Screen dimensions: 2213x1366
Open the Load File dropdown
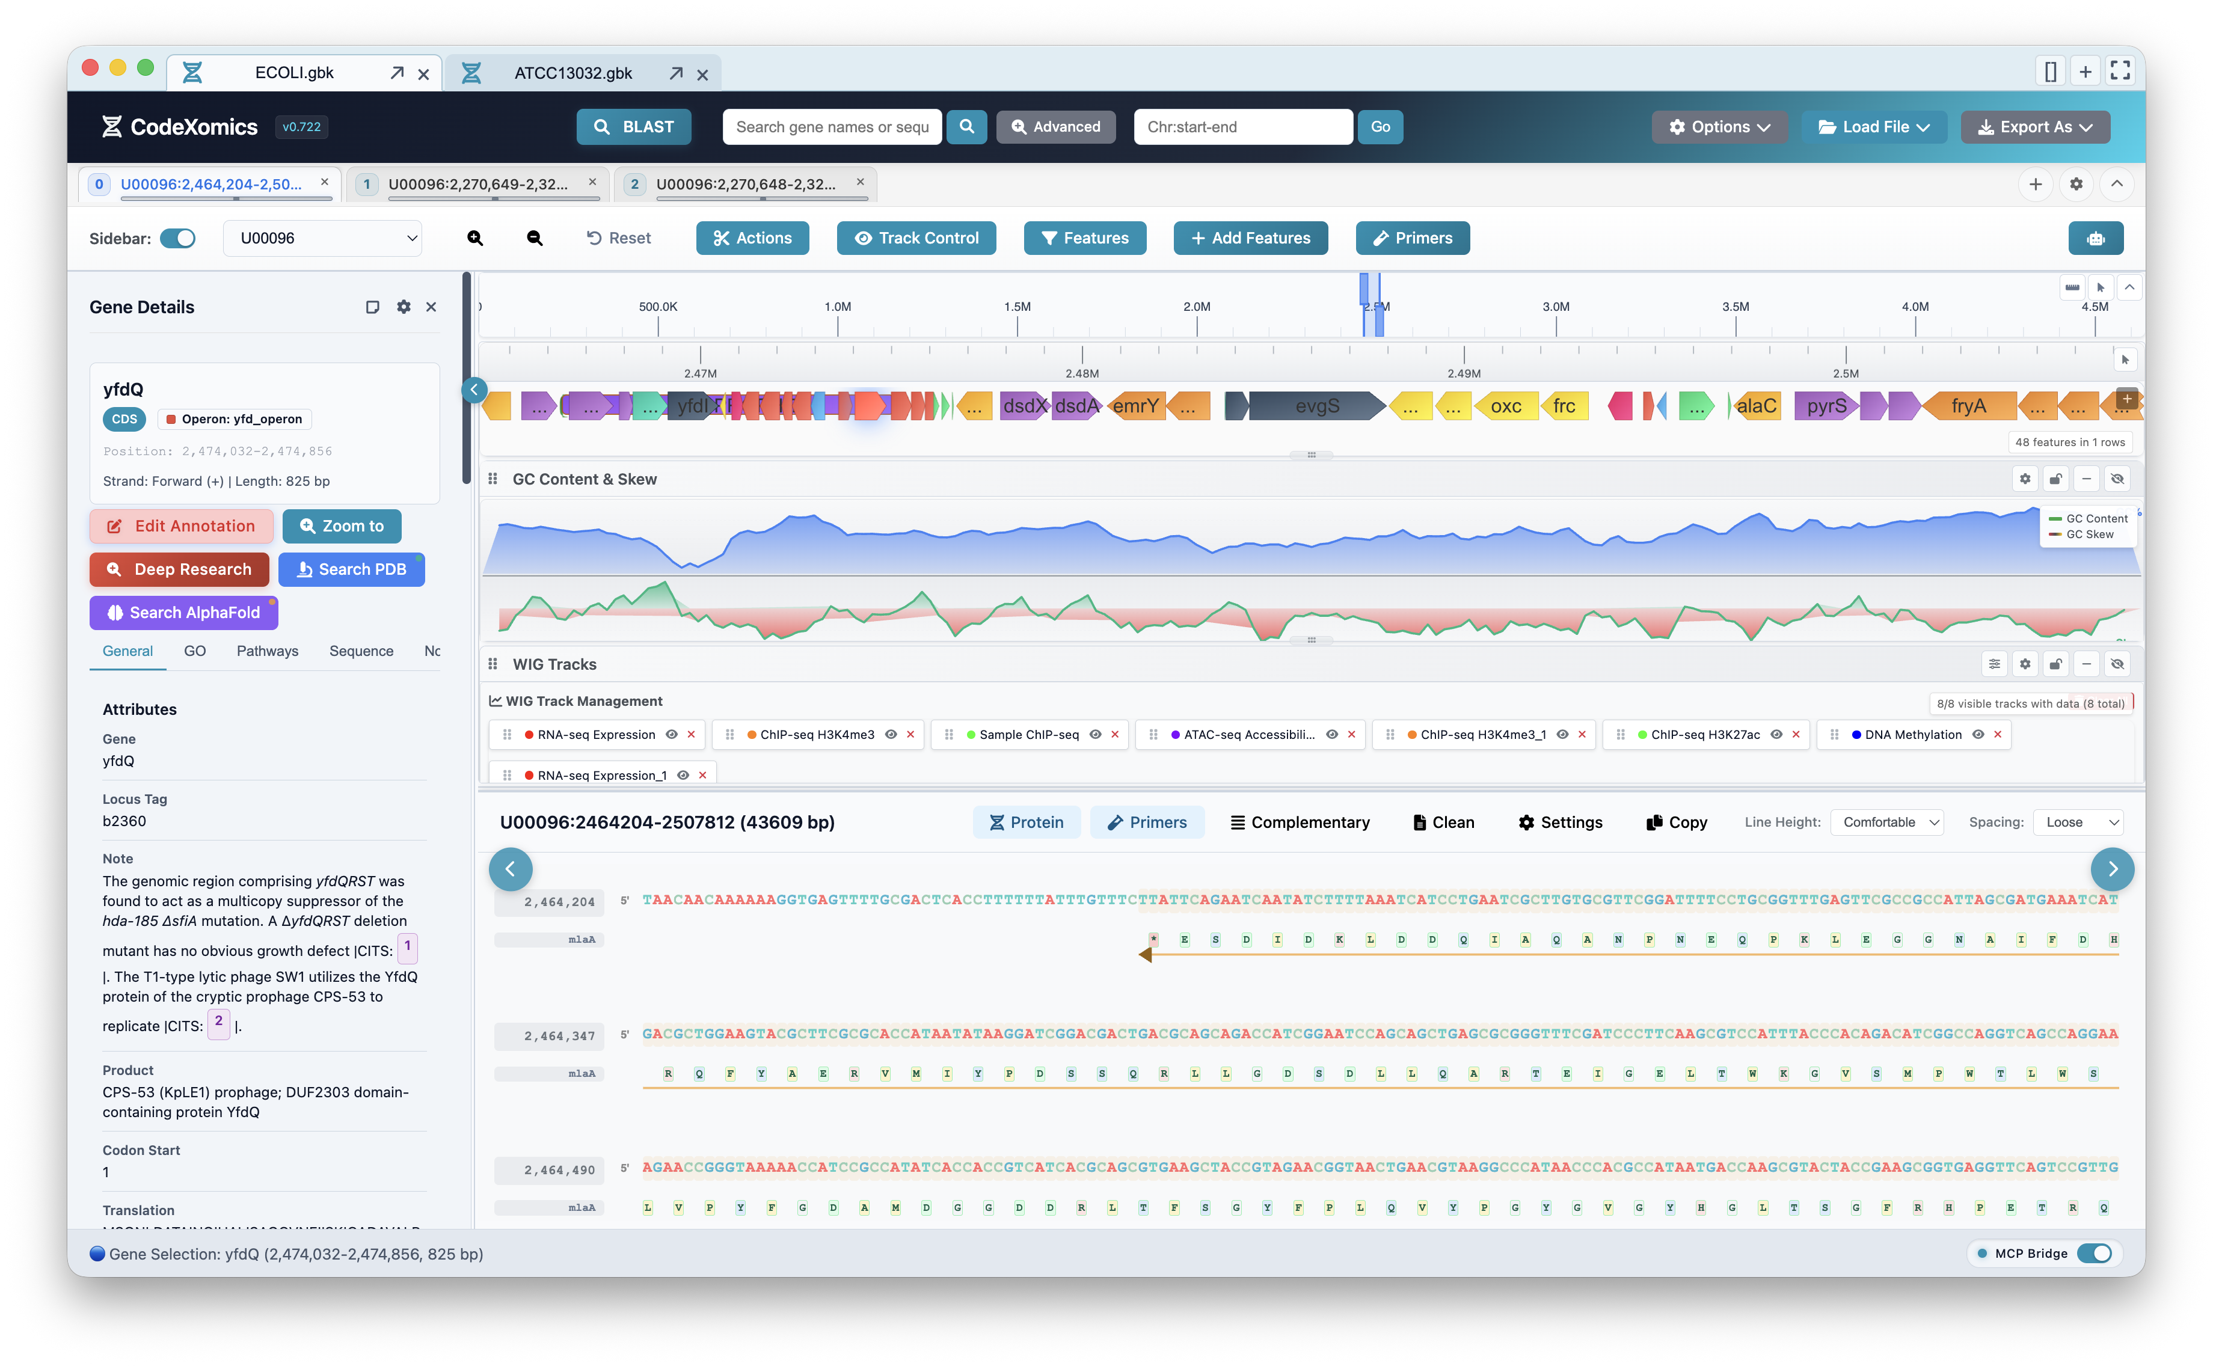[x=1874, y=126]
